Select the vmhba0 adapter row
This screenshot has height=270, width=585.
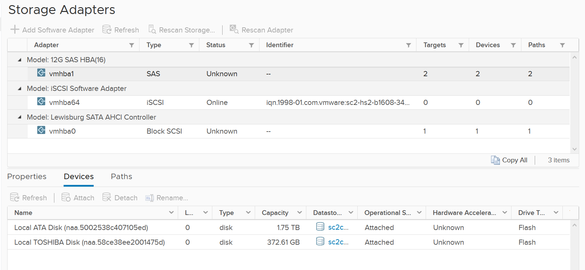[x=289, y=131]
